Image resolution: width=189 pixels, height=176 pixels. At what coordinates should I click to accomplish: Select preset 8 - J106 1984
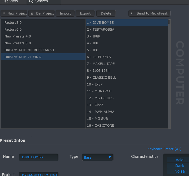coord(127,70)
